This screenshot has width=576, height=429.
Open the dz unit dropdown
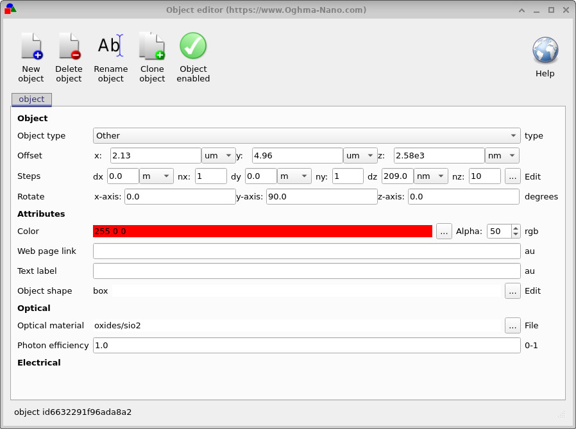(431, 176)
